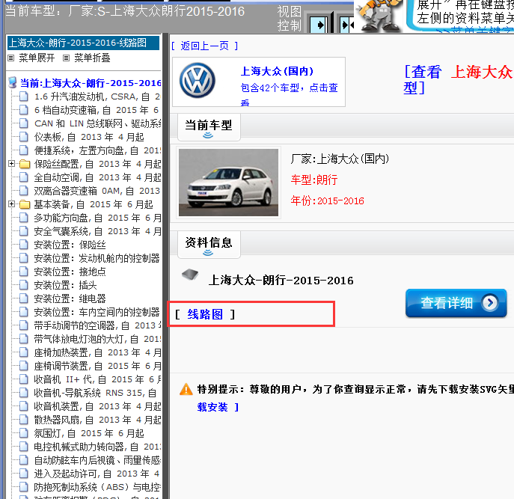Open 双离合器变速箱 0AM tree item

[97, 191]
